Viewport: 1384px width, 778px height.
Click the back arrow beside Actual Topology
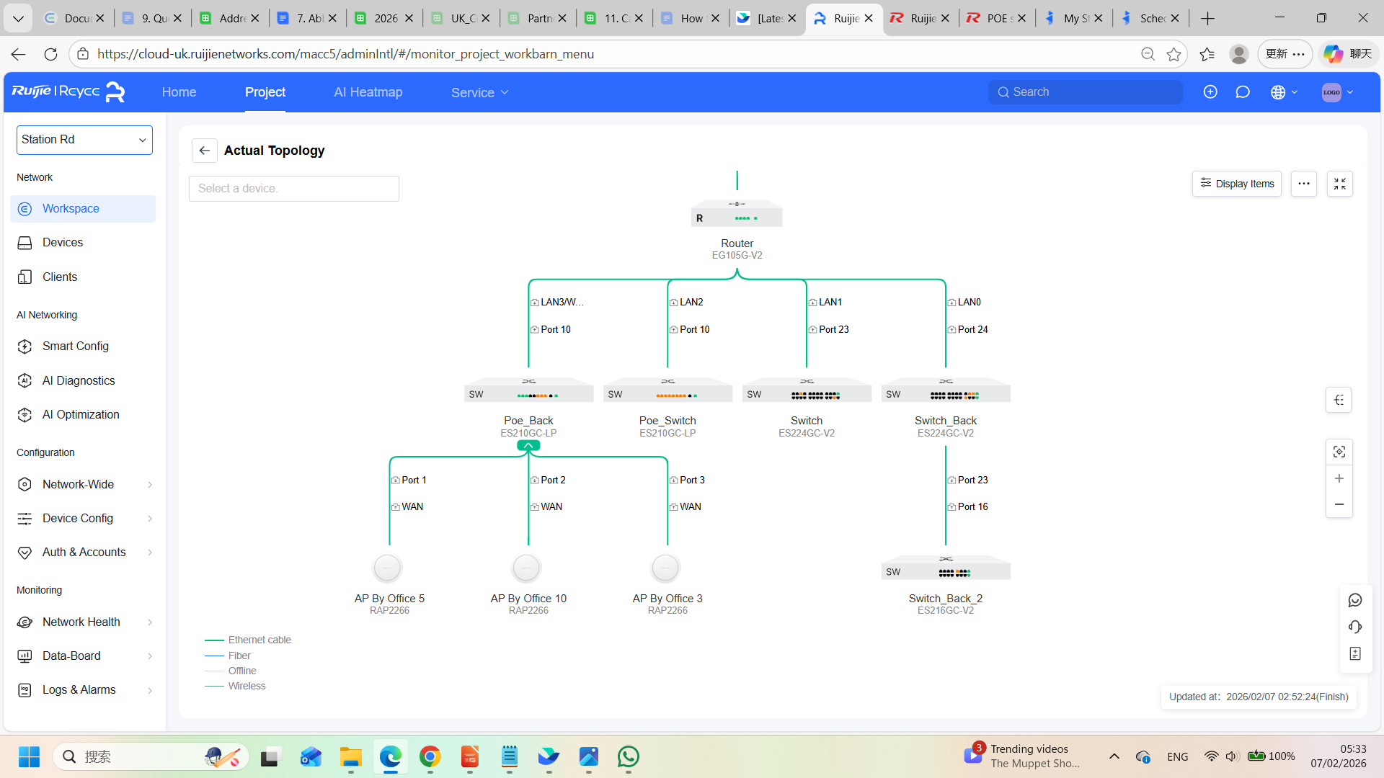(204, 151)
